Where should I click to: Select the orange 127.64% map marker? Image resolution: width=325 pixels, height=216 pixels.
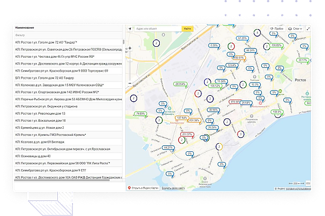click(x=182, y=118)
